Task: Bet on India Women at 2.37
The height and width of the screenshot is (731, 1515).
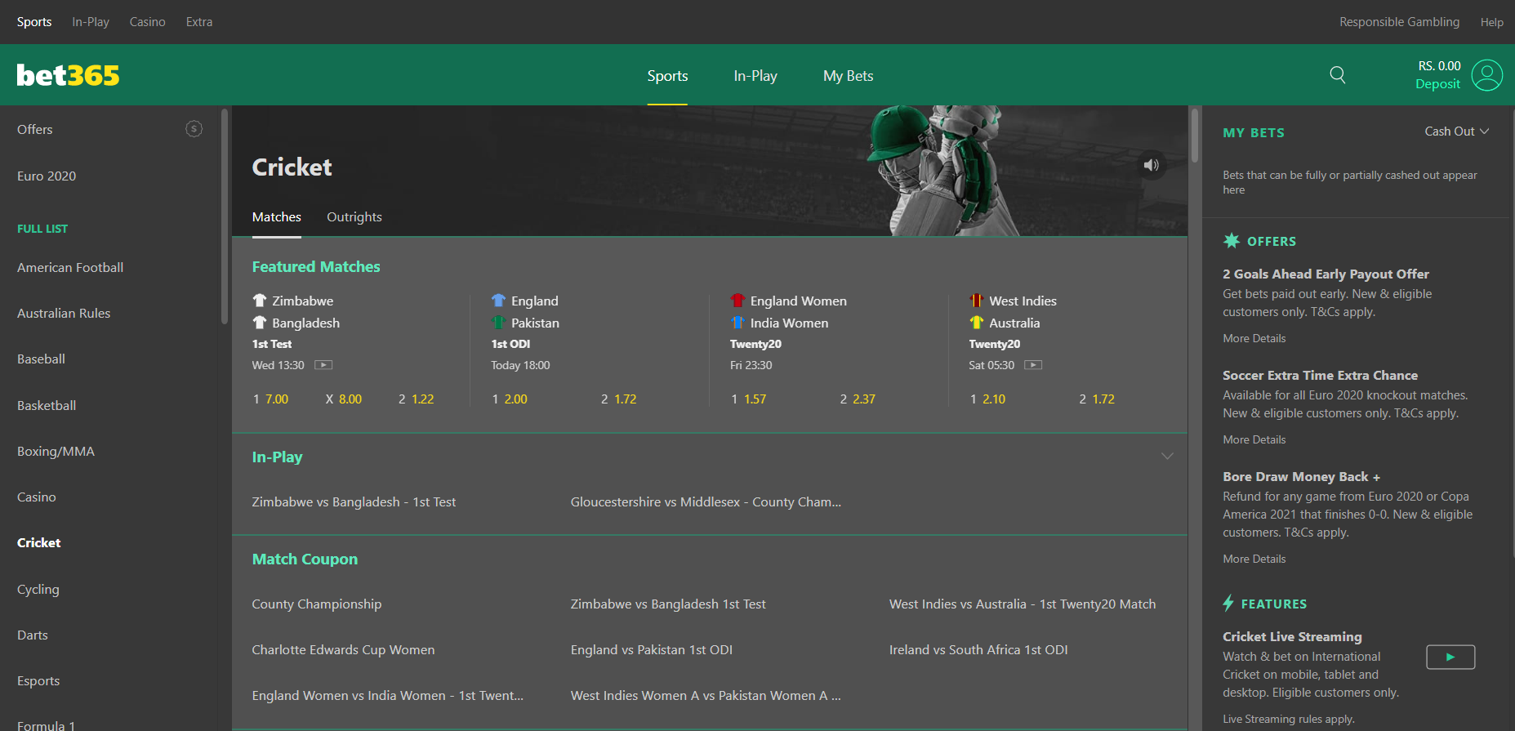Action: point(858,399)
